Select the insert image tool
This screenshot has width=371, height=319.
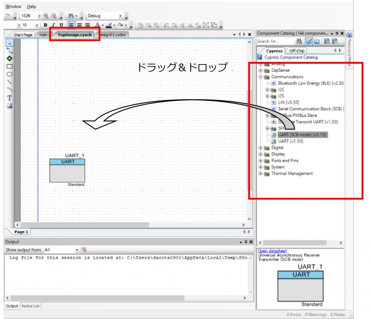(9, 106)
